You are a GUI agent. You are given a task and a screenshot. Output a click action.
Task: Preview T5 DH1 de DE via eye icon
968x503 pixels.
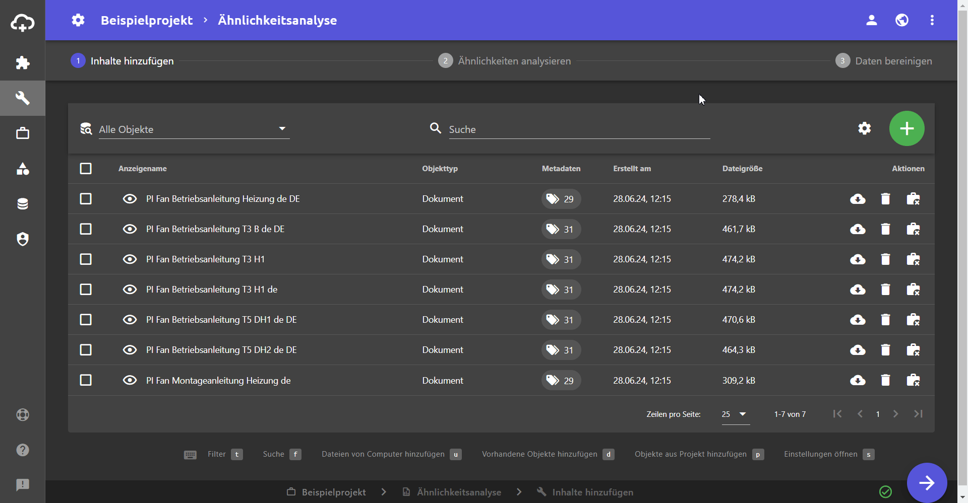pyautogui.click(x=130, y=320)
